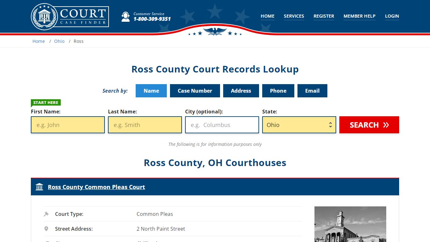
Task: Open the HOME menu item
Action: (268, 16)
